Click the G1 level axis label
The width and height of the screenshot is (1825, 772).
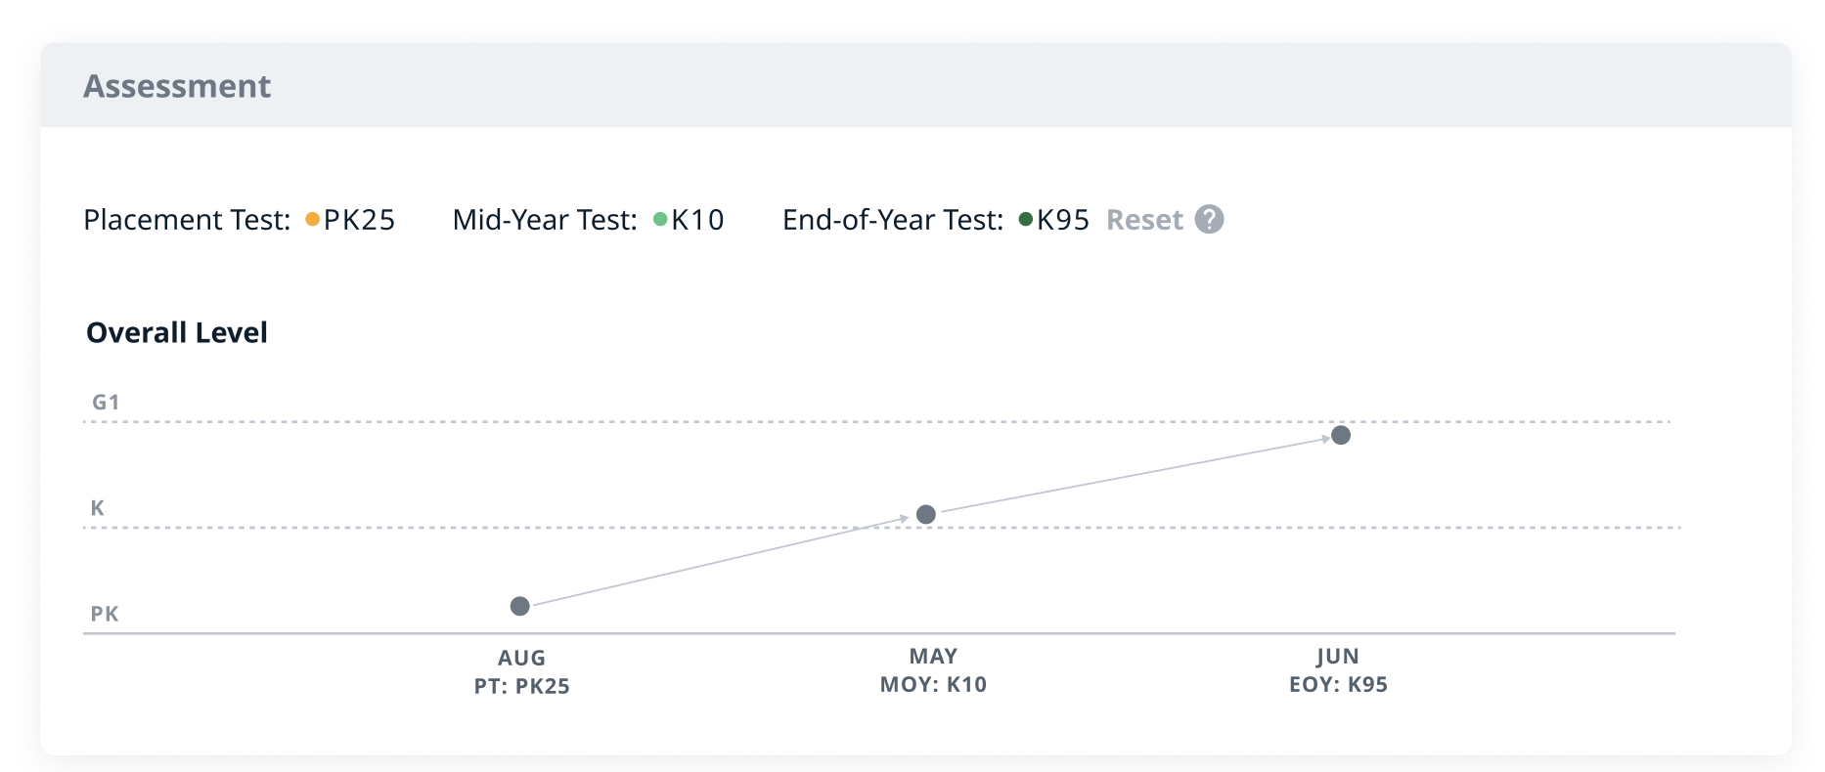point(106,402)
